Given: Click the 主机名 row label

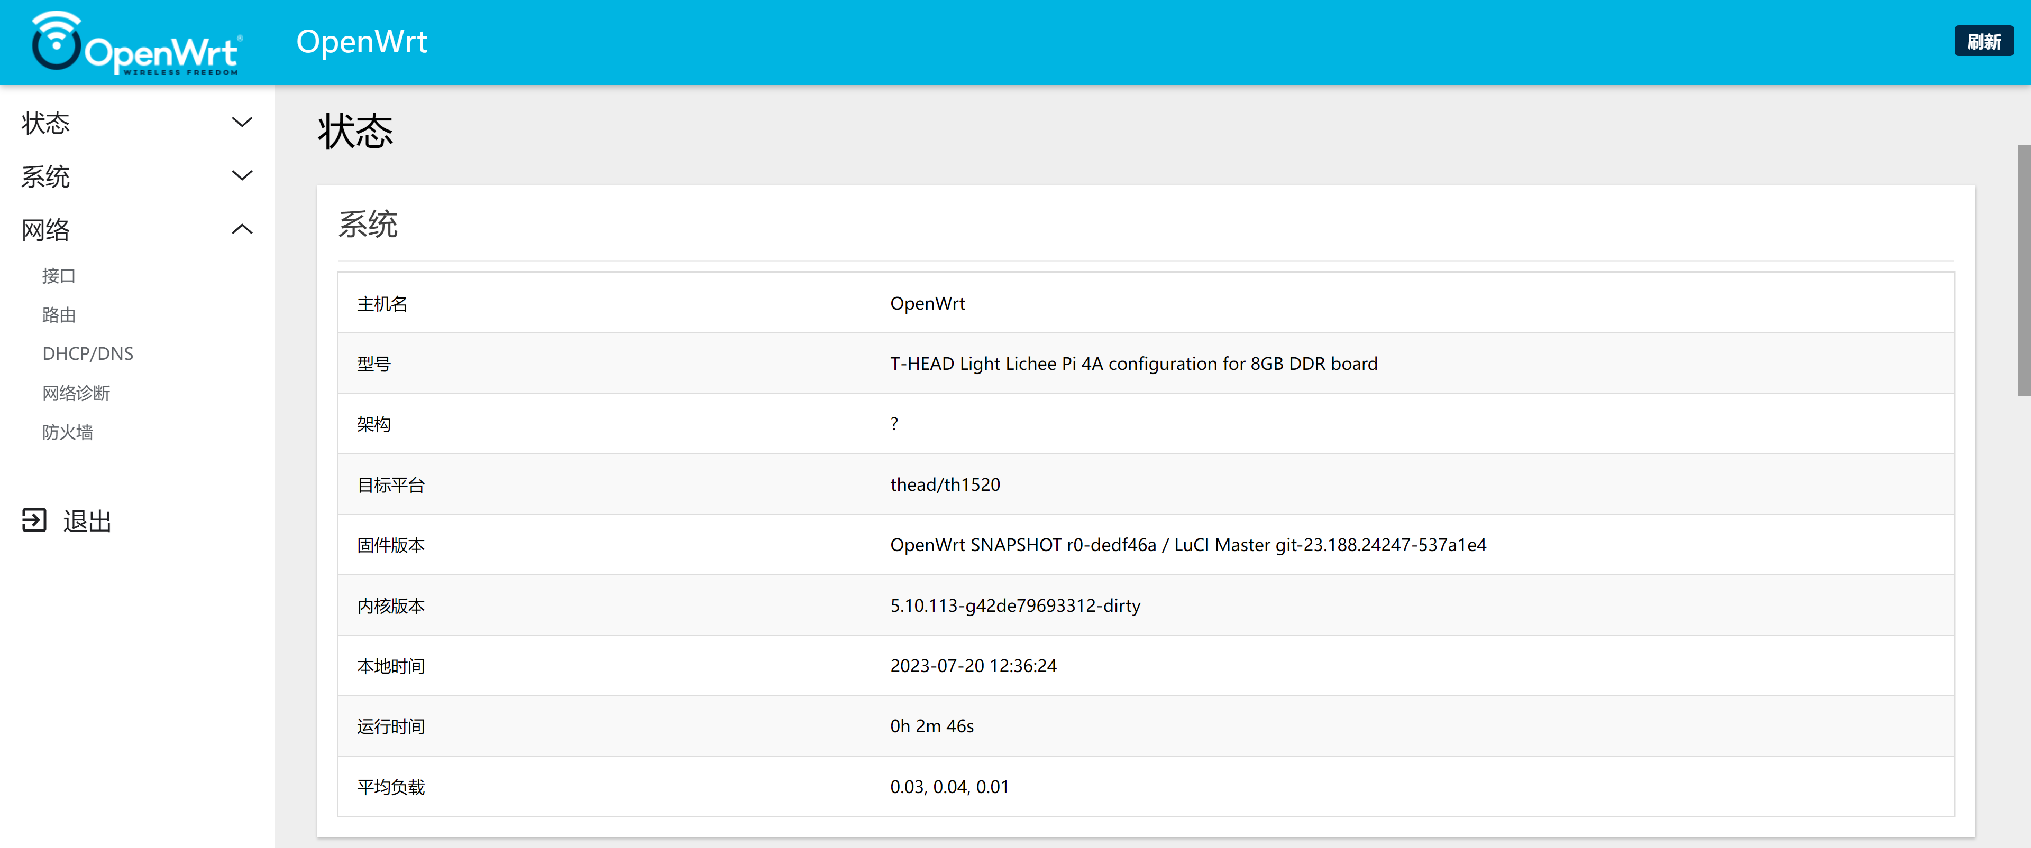Looking at the screenshot, I should click(381, 304).
